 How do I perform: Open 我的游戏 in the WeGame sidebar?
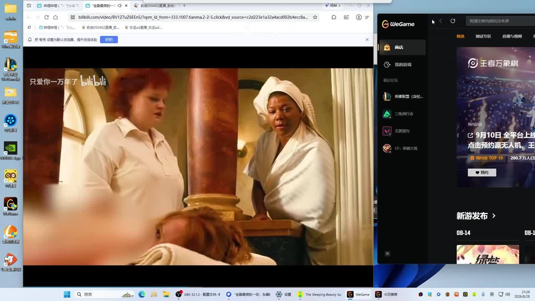pos(402,64)
